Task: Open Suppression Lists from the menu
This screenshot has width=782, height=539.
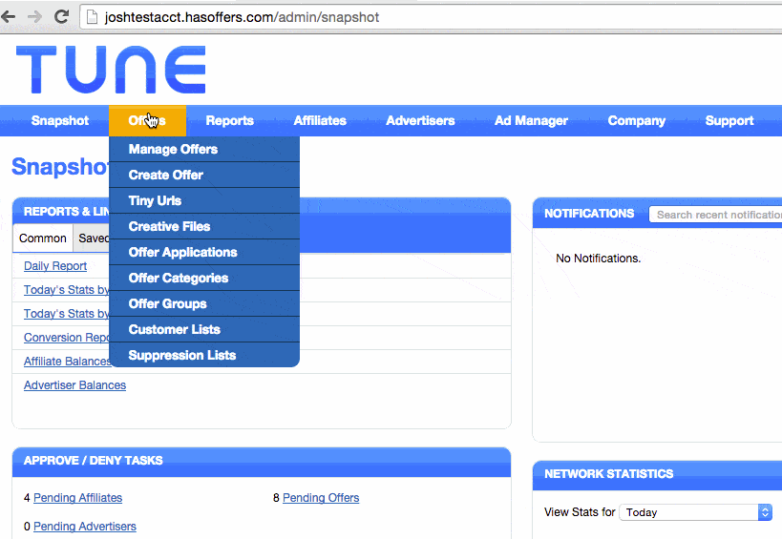Action: point(204,355)
